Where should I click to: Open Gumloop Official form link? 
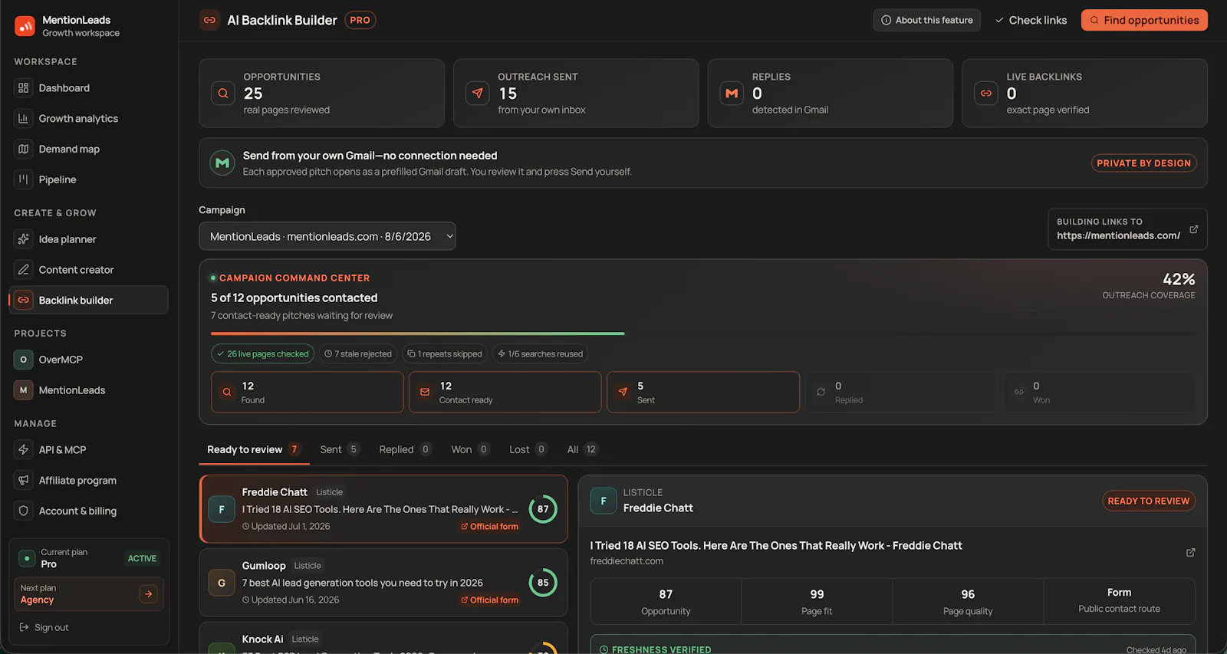(x=489, y=600)
